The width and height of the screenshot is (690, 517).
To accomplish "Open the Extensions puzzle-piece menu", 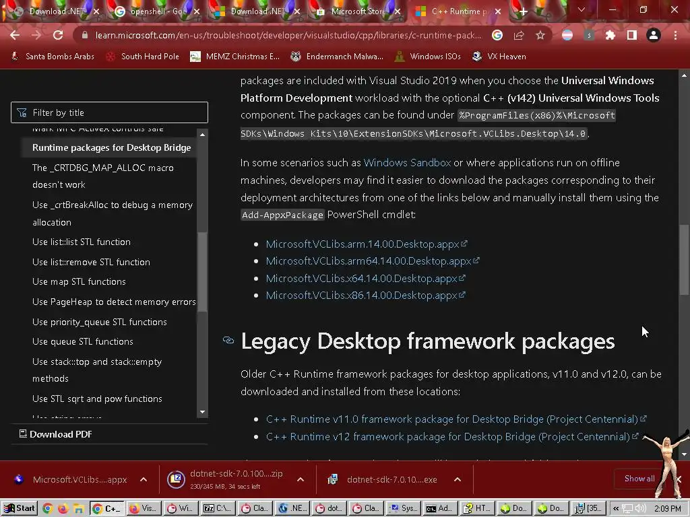I will coord(610,35).
